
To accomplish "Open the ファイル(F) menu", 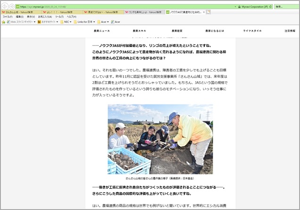I will (x=7, y=17).
